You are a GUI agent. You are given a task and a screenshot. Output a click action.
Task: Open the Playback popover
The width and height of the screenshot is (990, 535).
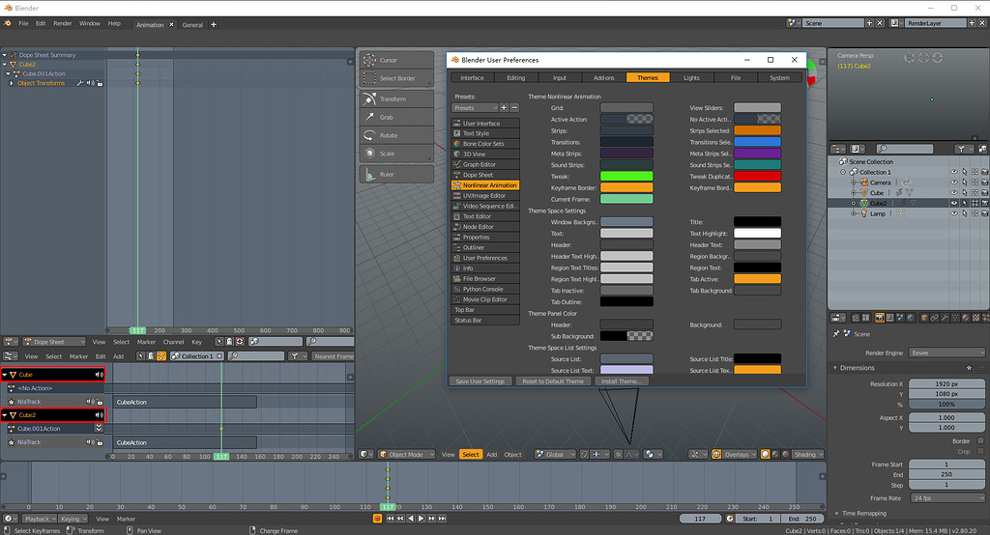(39, 519)
